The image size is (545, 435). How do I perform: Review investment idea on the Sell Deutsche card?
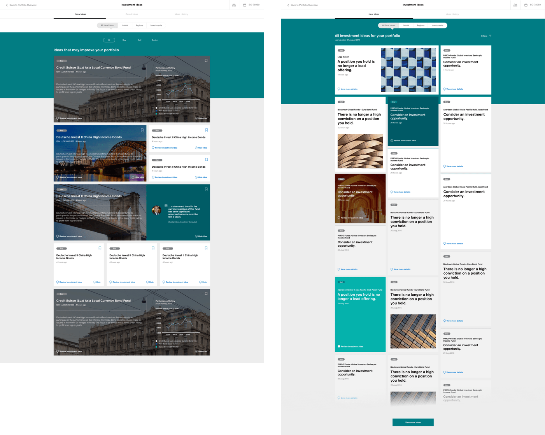point(69,236)
